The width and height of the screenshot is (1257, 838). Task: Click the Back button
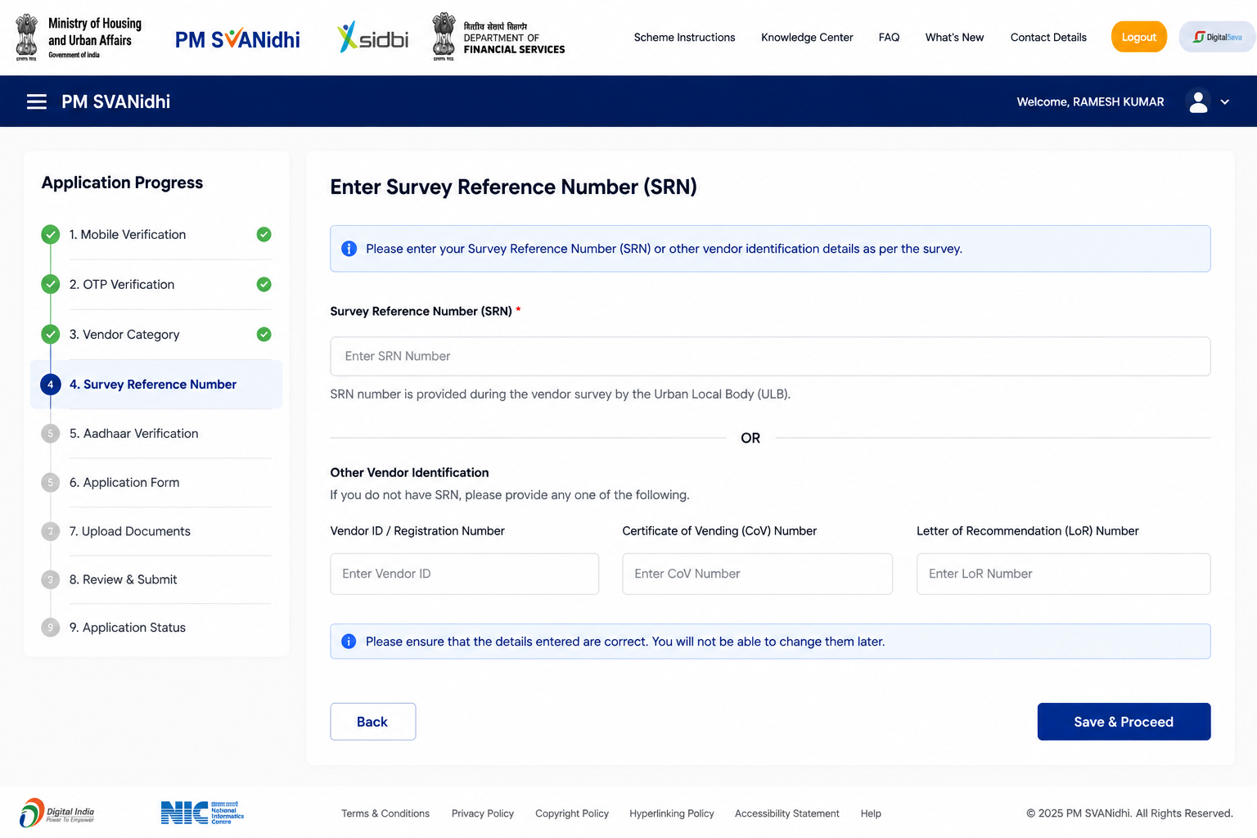[x=372, y=722]
